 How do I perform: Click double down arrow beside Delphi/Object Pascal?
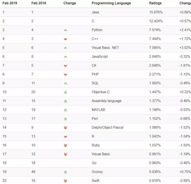65,128
